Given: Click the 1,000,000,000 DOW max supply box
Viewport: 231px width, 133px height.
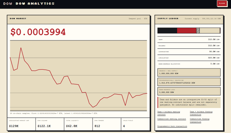Looking at the screenshot, I should (189, 72).
